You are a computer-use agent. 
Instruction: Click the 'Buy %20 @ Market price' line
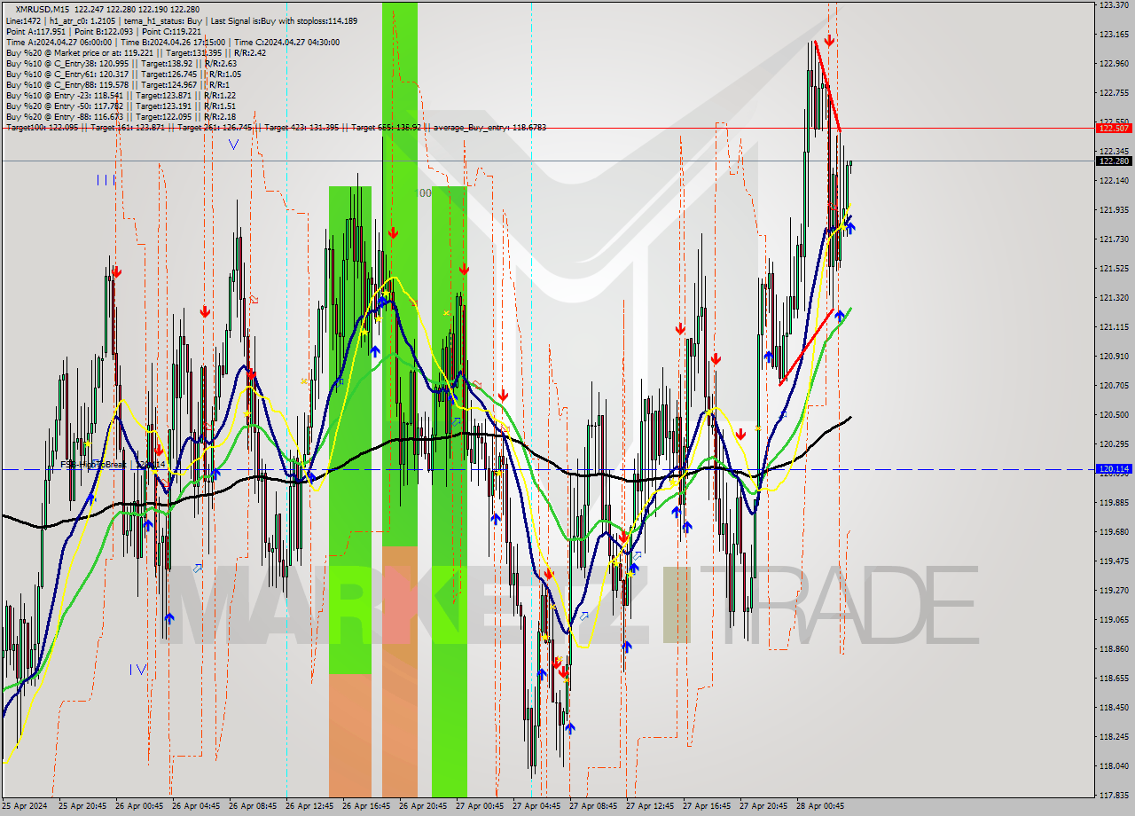point(137,52)
